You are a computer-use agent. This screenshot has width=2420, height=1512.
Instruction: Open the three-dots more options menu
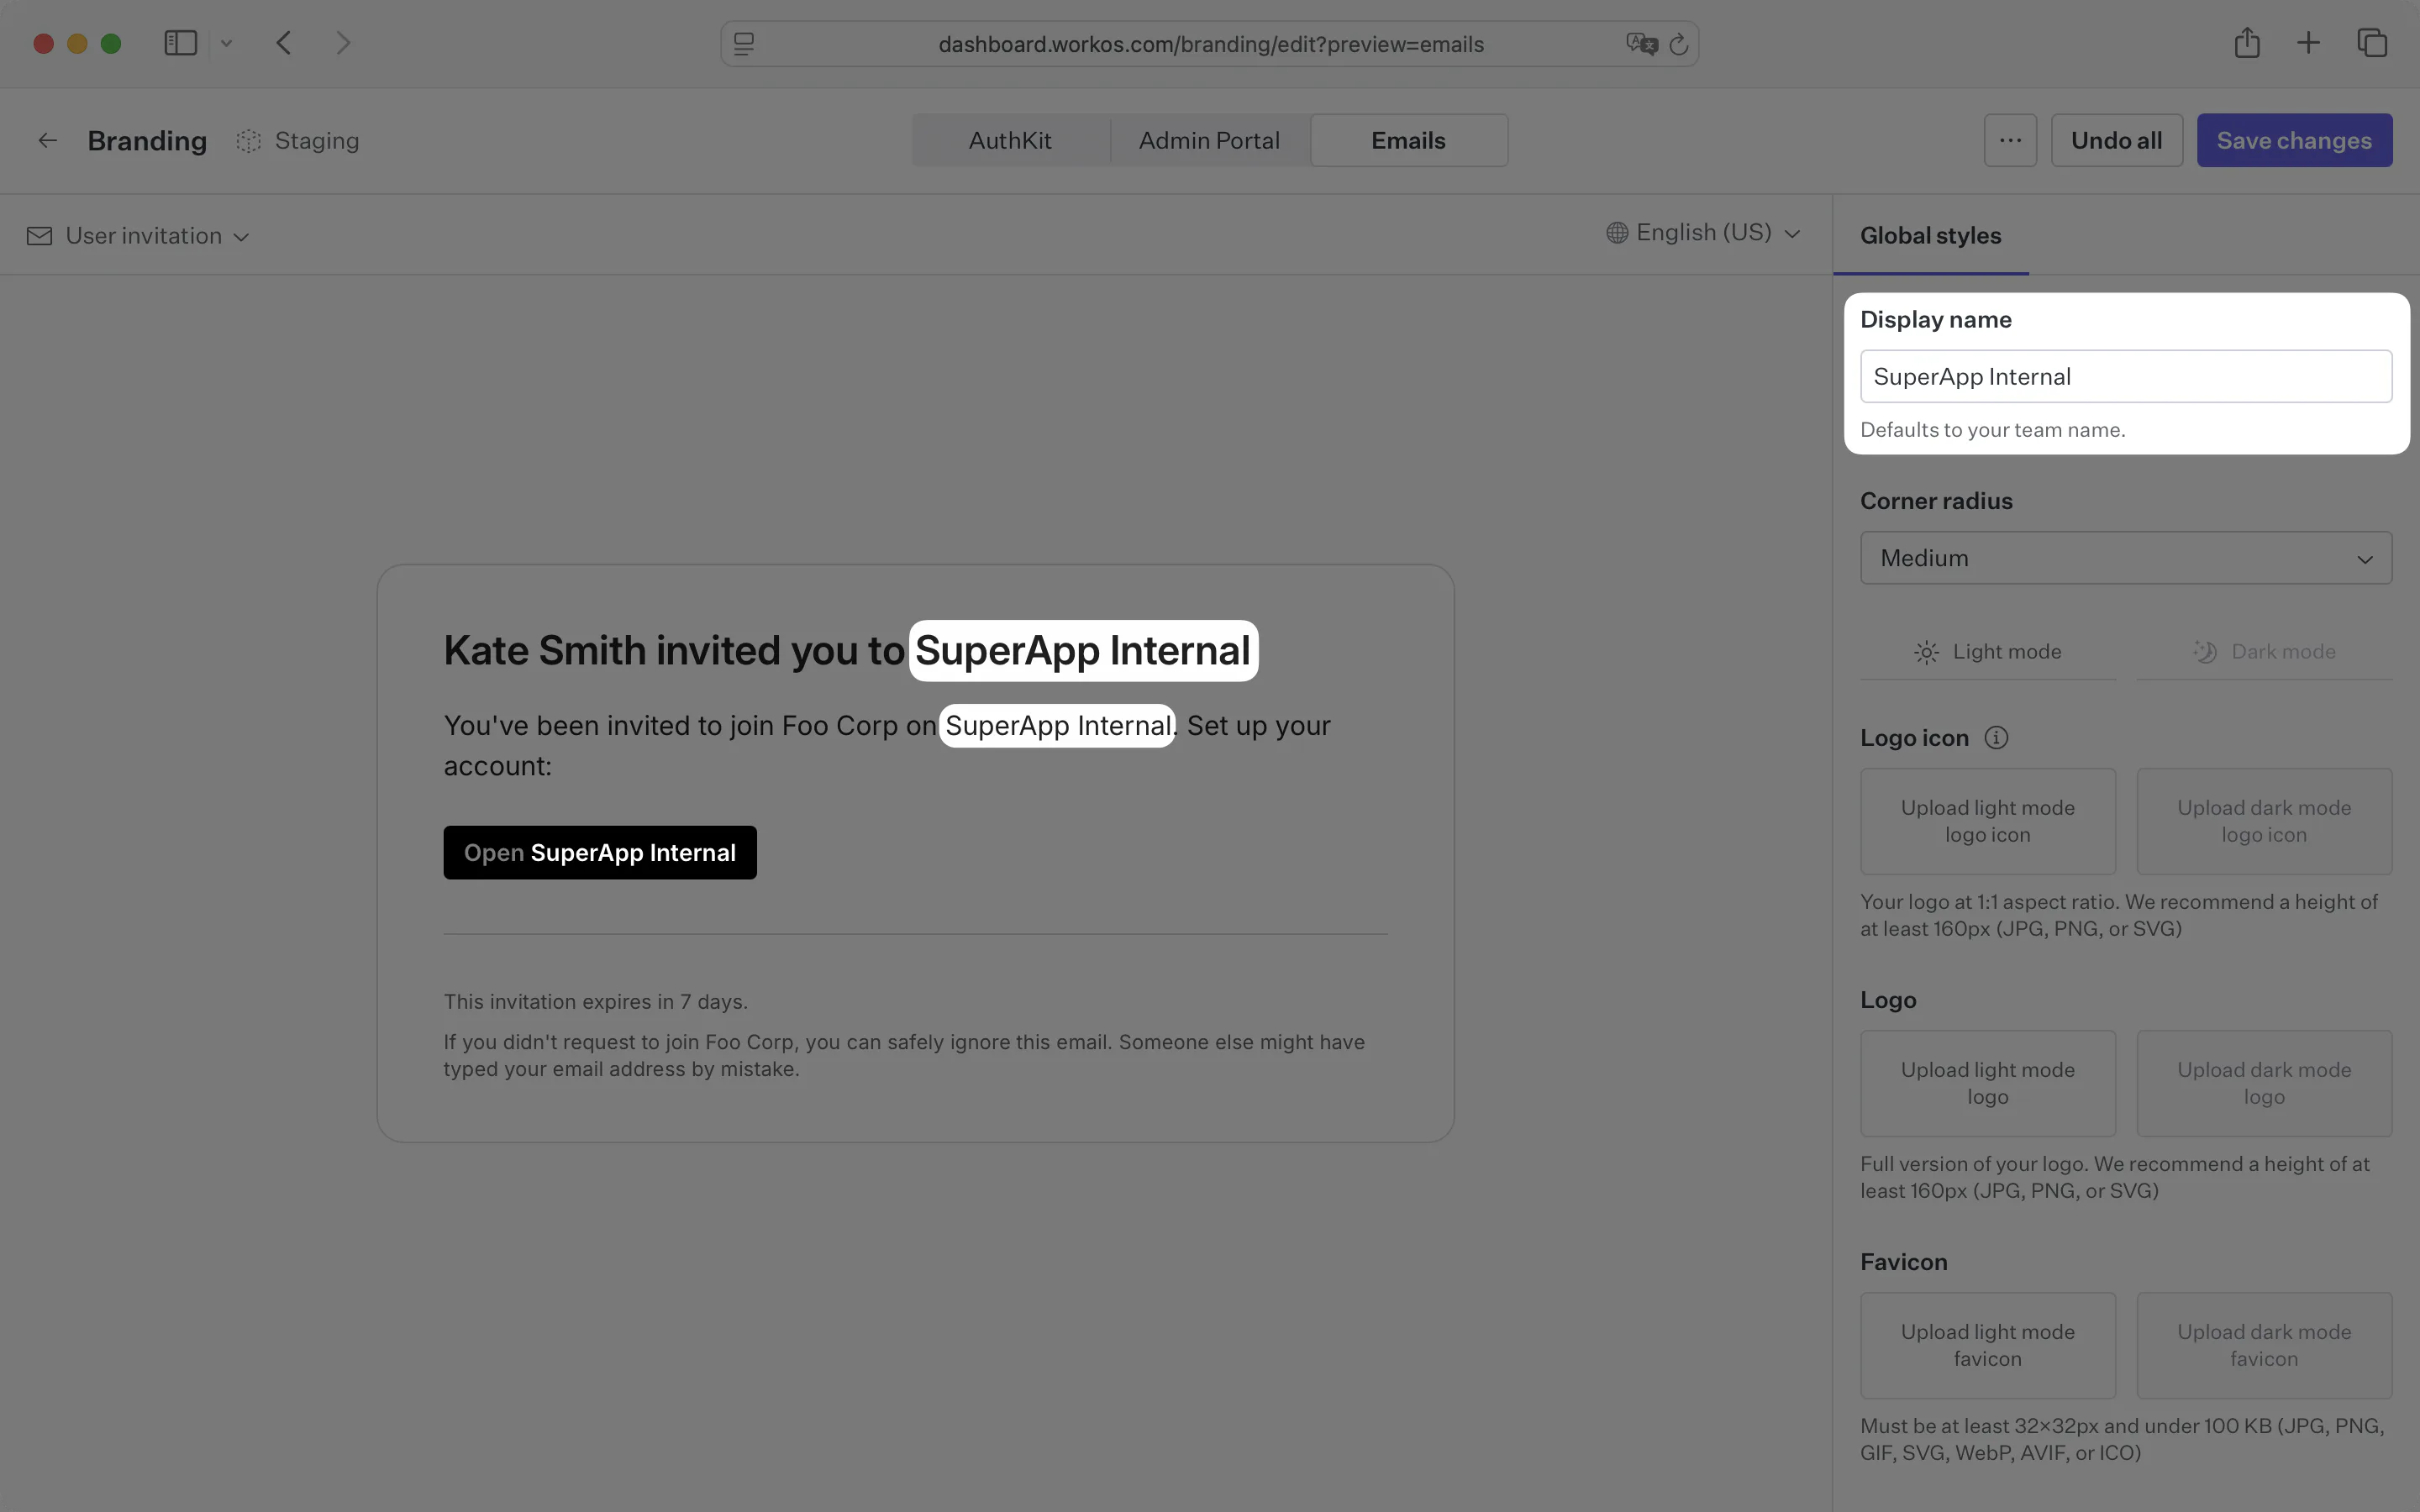point(2010,140)
